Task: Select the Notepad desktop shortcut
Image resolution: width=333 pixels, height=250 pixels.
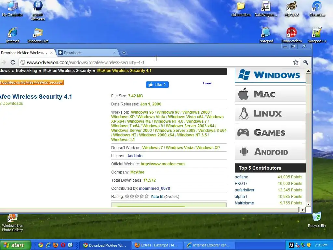Action: pos(266,35)
